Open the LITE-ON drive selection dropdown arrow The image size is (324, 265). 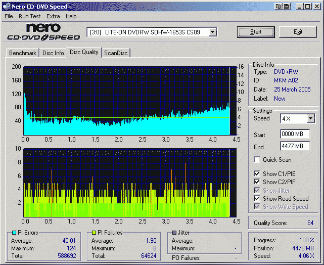[x=212, y=32]
